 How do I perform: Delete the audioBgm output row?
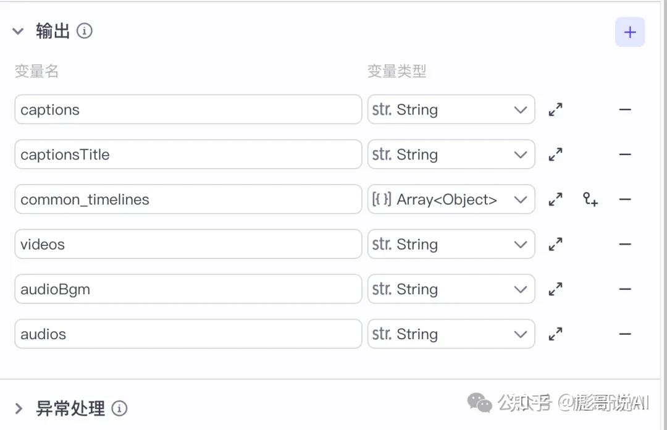625,289
